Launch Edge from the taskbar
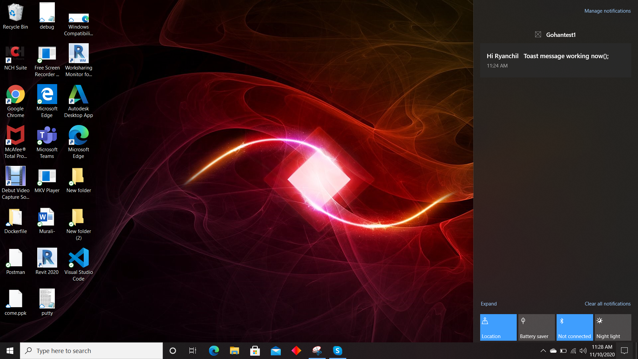The height and width of the screenshot is (359, 638). coord(214,351)
